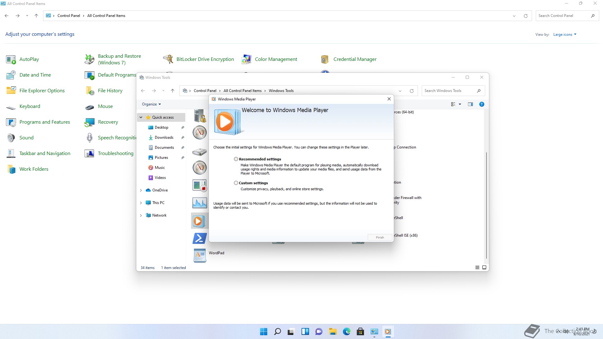Viewport: 603px width, 339px height.
Task: Switch to details view in Windows Tools status bar
Action: pyautogui.click(x=477, y=267)
